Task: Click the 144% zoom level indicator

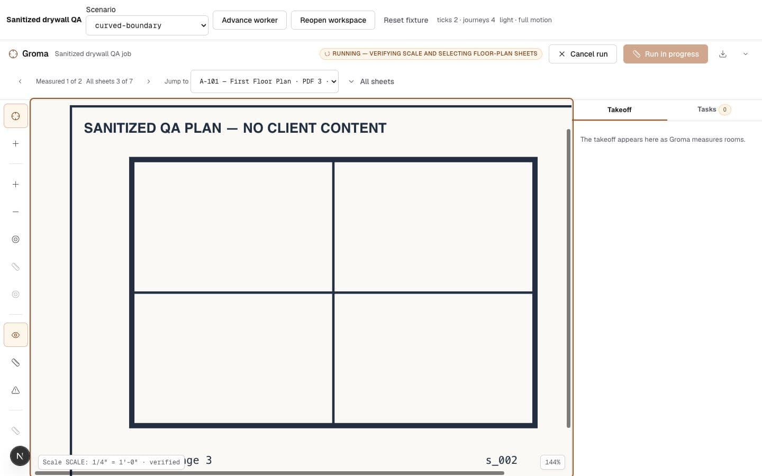Action: click(552, 462)
